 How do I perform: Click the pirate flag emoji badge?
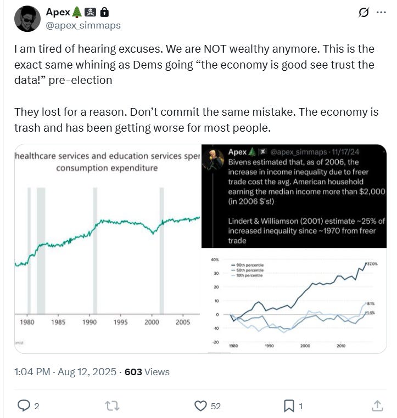coord(91,12)
